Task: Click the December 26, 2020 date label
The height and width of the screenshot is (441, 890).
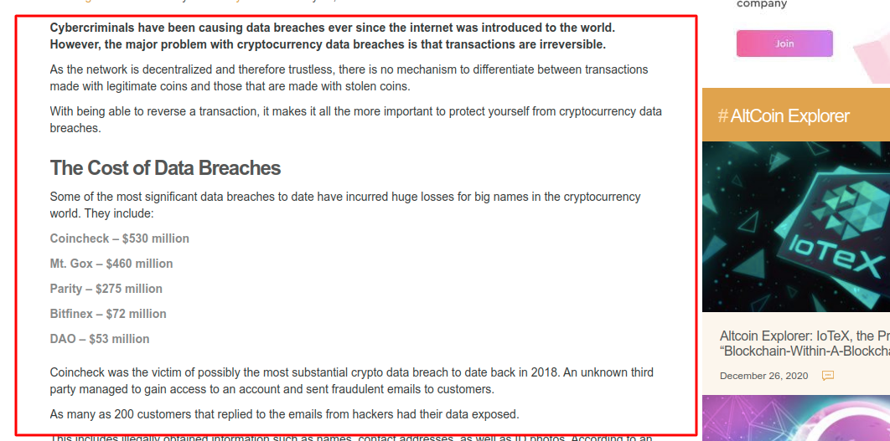Action: pos(763,376)
